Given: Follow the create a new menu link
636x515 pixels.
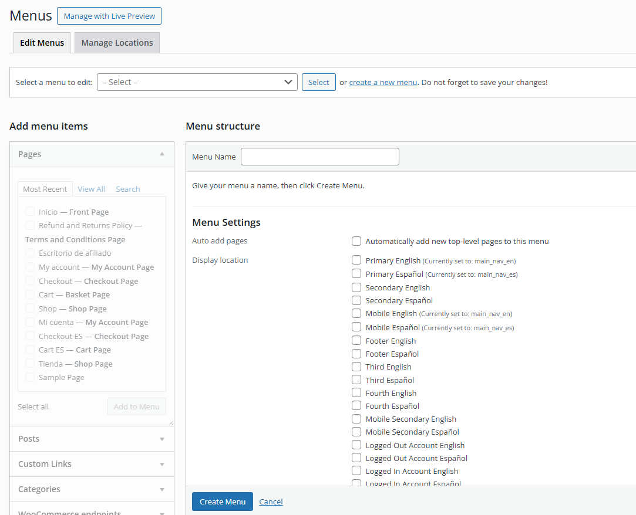Looking at the screenshot, I should point(383,82).
